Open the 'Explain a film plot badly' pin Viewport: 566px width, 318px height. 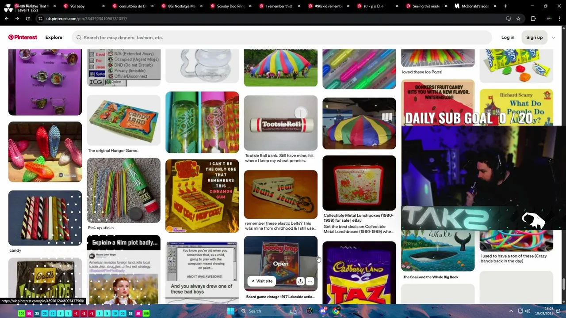(124, 269)
